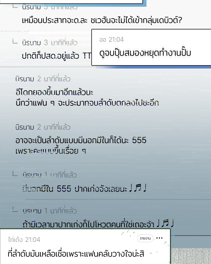Open the ออ 21:04 chat message popup
Viewport: 211px width, 264px height.
pos(151,47)
